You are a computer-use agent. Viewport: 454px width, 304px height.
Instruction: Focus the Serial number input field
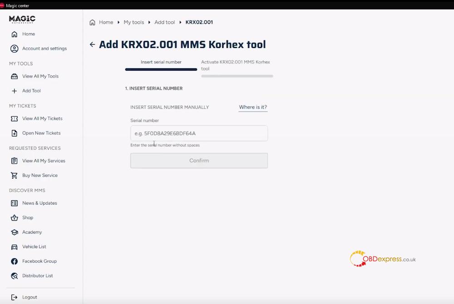199,133
